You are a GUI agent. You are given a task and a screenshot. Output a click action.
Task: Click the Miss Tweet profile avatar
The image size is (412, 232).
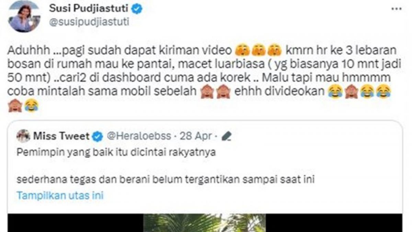click(x=23, y=136)
